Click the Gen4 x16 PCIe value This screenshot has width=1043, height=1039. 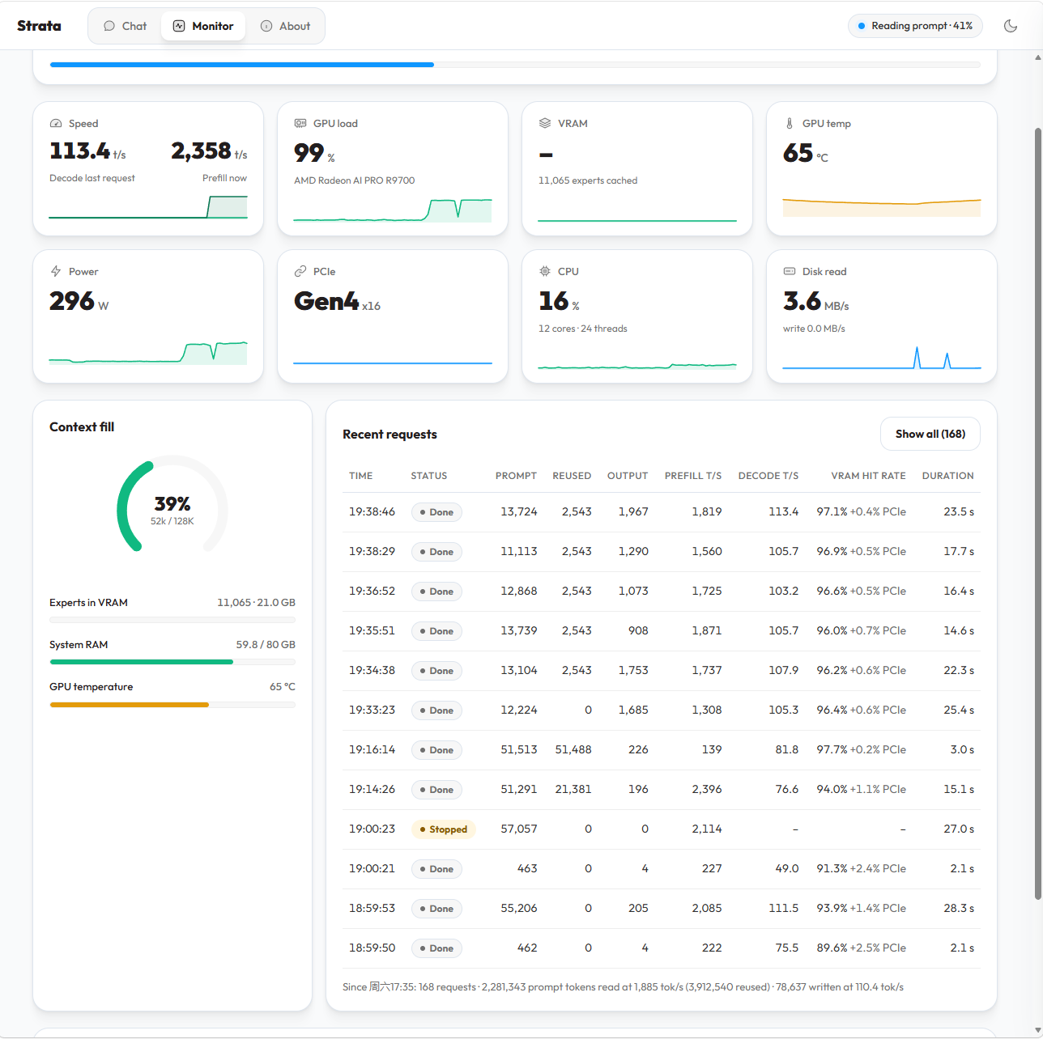tap(337, 302)
